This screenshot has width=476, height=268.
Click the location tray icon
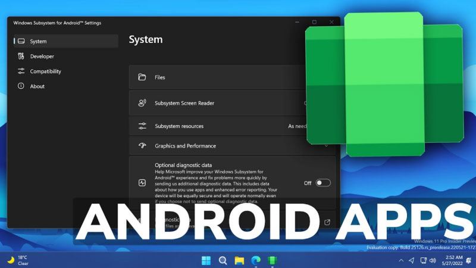point(412,260)
